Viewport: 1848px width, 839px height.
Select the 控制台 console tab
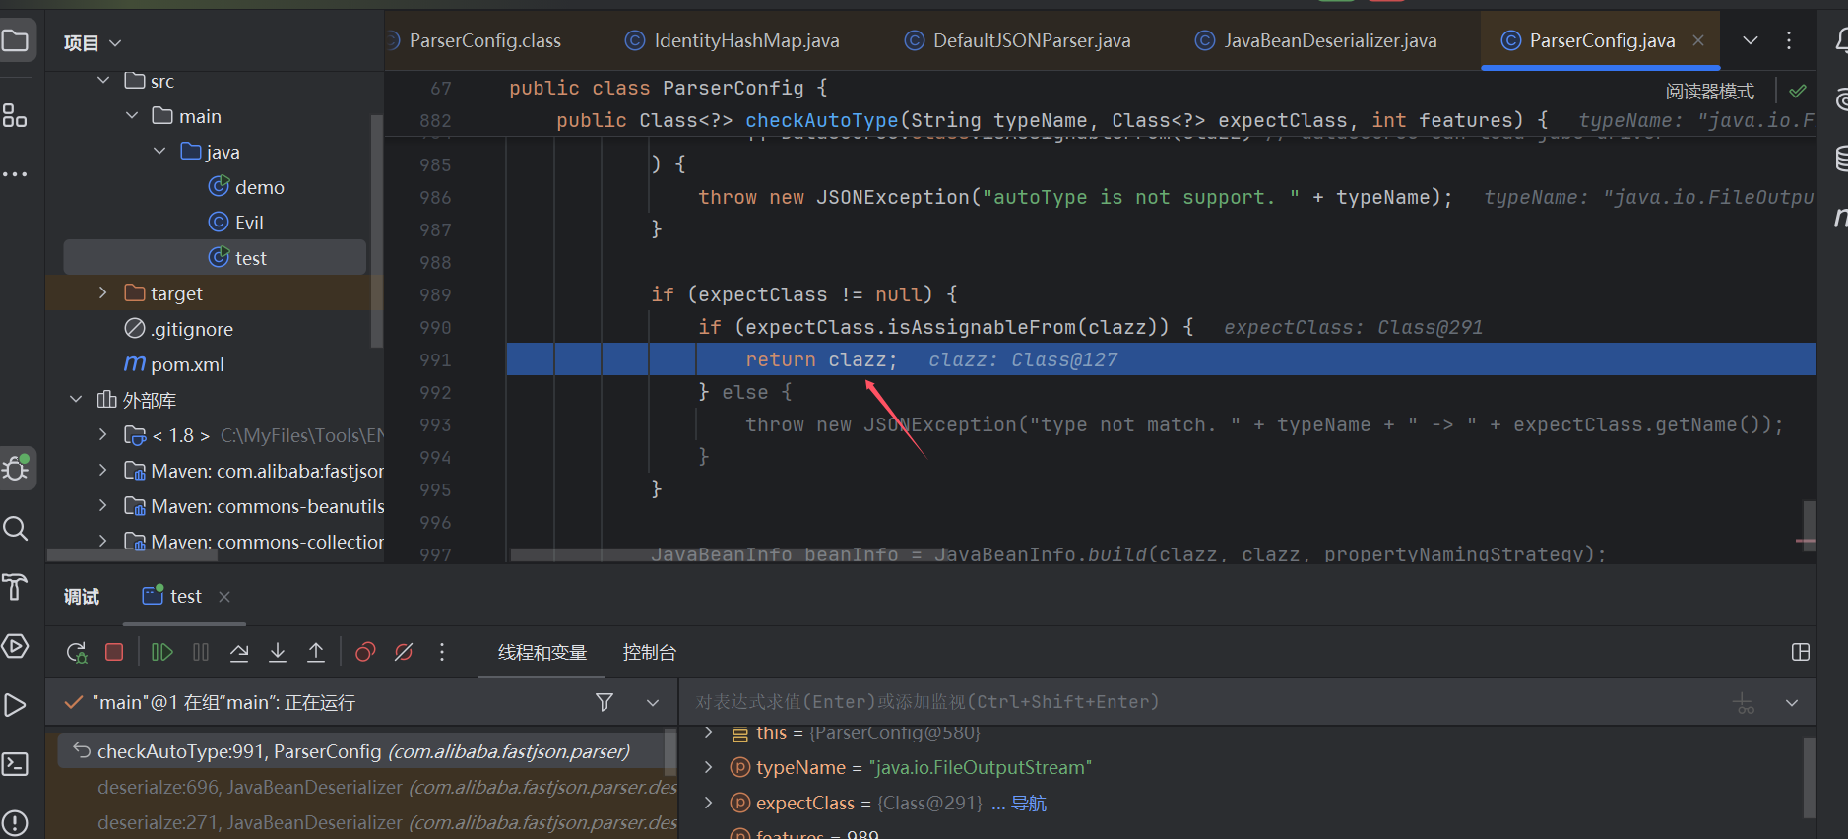650,652
